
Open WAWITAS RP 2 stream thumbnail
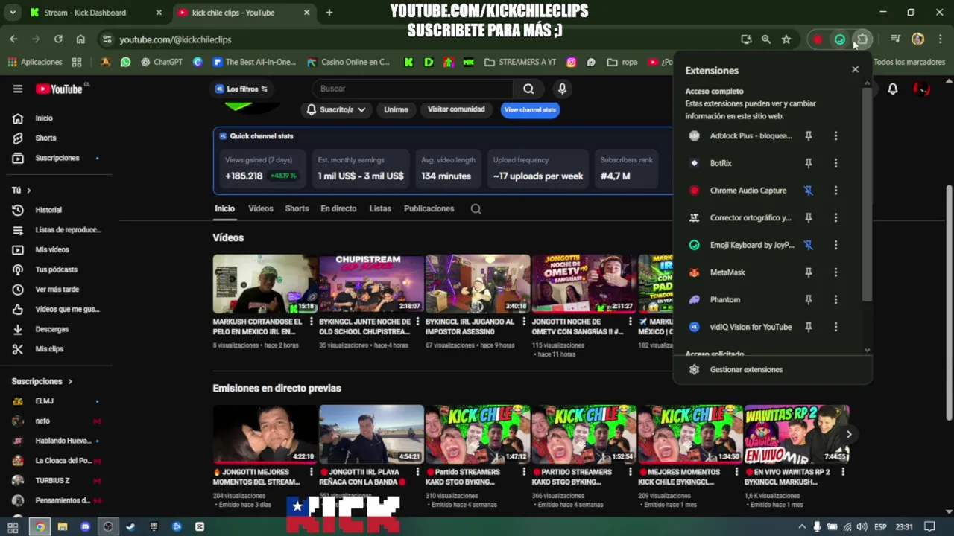[796, 434]
